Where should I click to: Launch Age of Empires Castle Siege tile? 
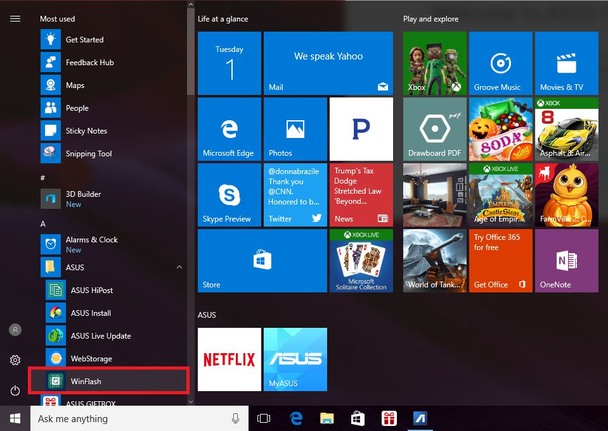coord(501,195)
